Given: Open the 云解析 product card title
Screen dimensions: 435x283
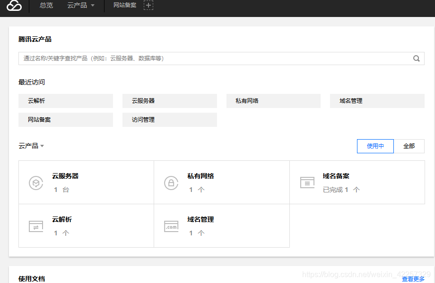Looking at the screenshot, I should coord(62,219).
